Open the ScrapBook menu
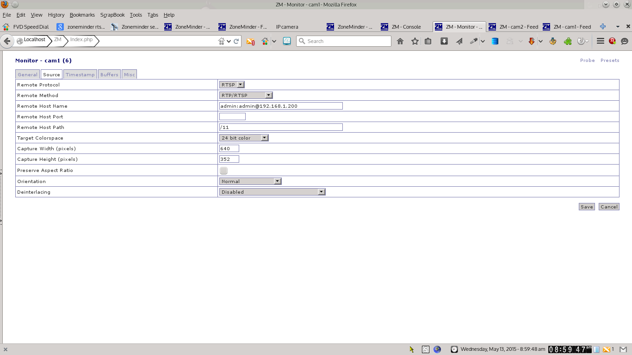 [112, 15]
